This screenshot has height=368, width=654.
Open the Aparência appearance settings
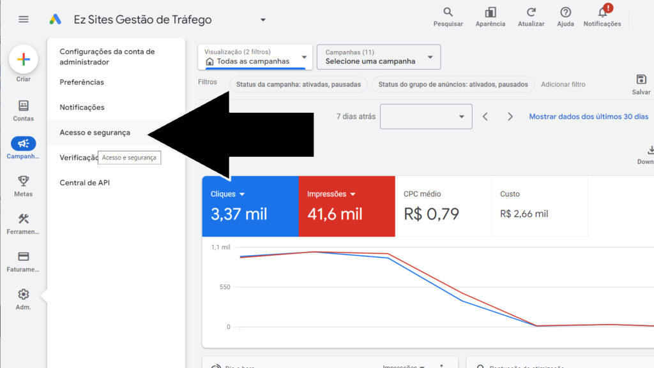490,17
